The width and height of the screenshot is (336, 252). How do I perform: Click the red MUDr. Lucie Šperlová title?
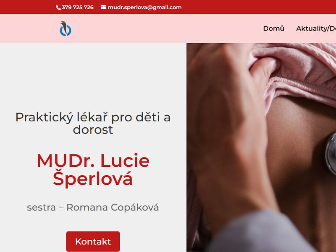coord(93,169)
